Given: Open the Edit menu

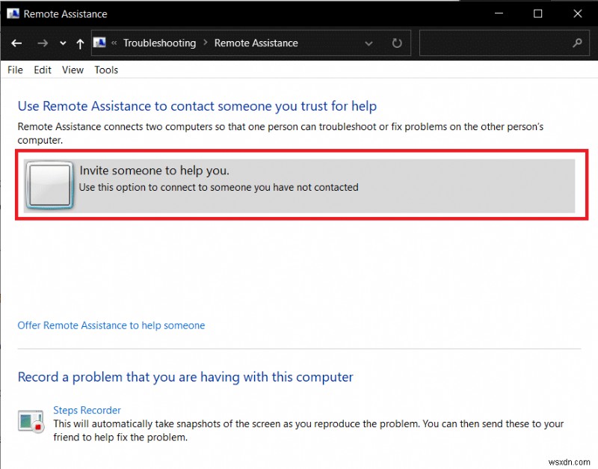Looking at the screenshot, I should [x=43, y=70].
